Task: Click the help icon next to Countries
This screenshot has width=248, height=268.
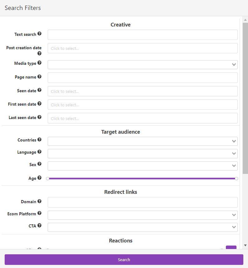Action: [x=39, y=139]
